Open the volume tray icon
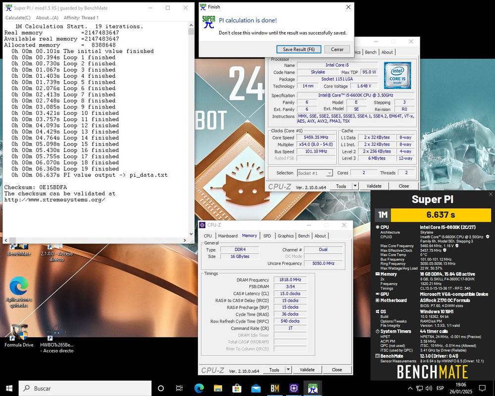495x396 pixels. pos(428,388)
